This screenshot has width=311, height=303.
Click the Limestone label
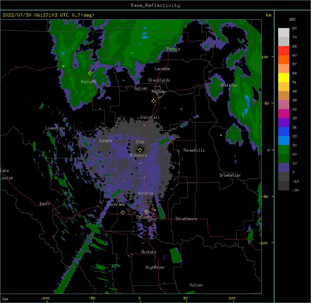click(55, 128)
